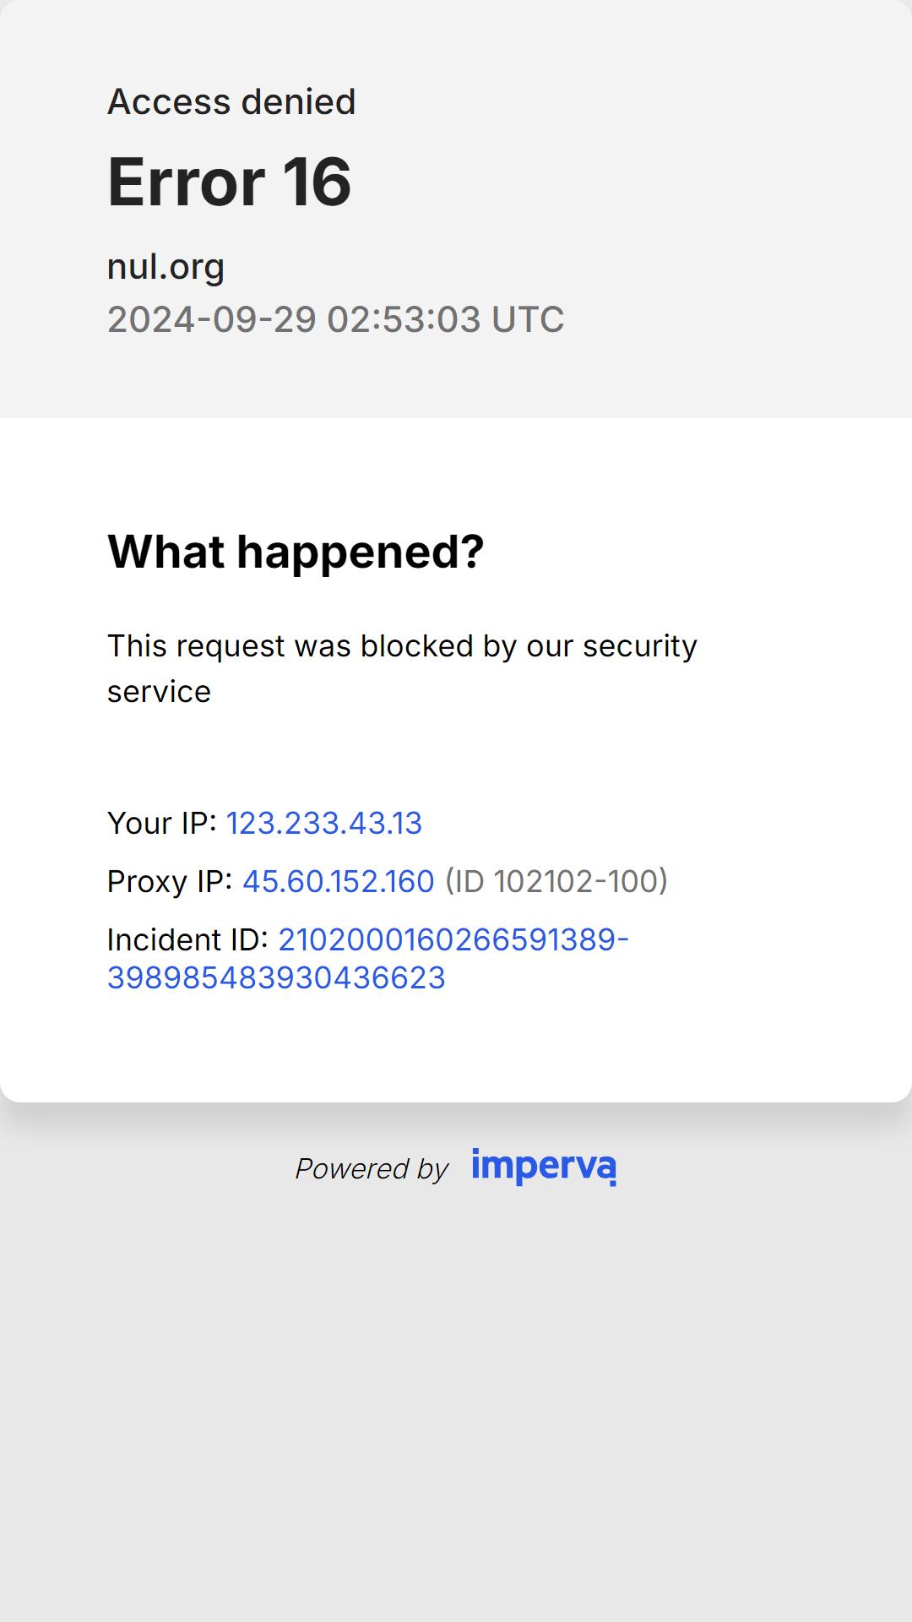Image resolution: width=912 pixels, height=1622 pixels.
Task: Click the Powered by text
Action: tap(372, 1168)
